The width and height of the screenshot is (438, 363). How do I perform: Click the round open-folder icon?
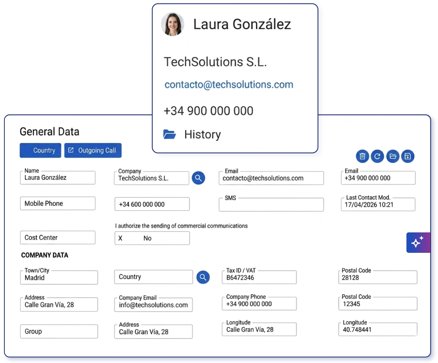point(393,157)
